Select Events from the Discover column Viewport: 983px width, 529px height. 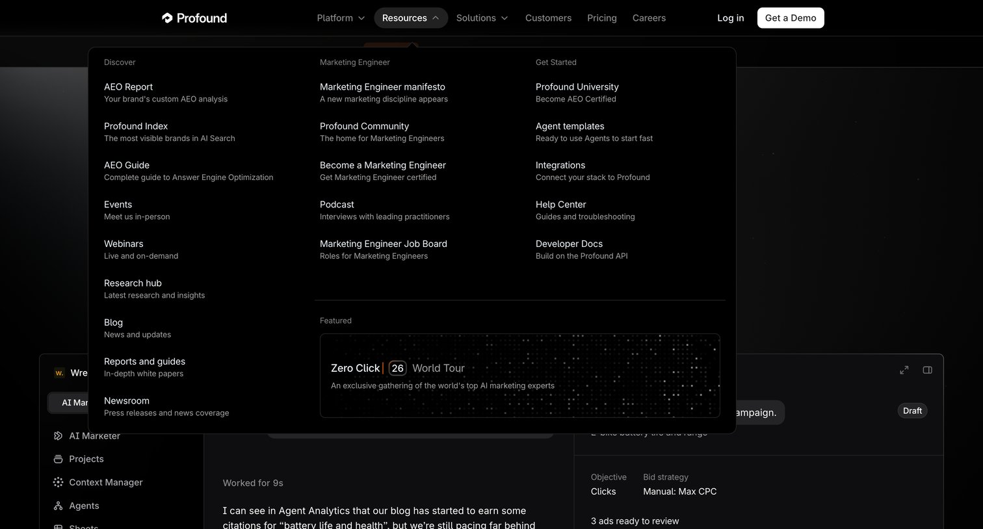coord(137,210)
